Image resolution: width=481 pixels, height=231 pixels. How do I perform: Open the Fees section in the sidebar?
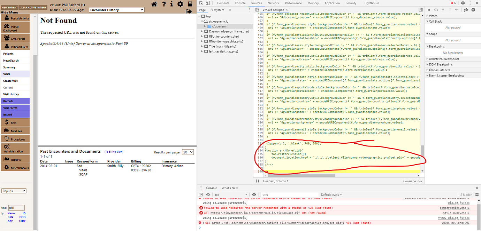pos(15,122)
